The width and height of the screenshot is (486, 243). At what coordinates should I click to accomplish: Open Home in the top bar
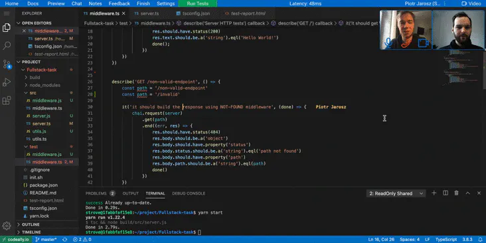(11, 4)
